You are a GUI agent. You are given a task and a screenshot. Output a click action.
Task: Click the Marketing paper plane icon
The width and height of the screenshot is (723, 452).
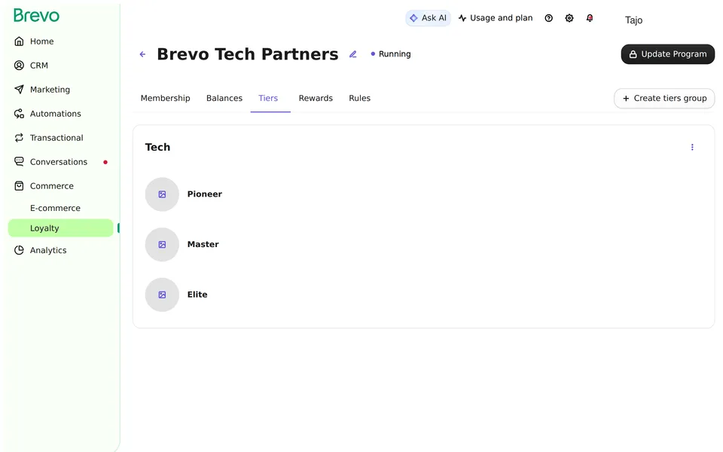pos(19,90)
